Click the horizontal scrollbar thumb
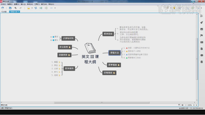This screenshot has width=205, height=115. pyautogui.click(x=102, y=103)
